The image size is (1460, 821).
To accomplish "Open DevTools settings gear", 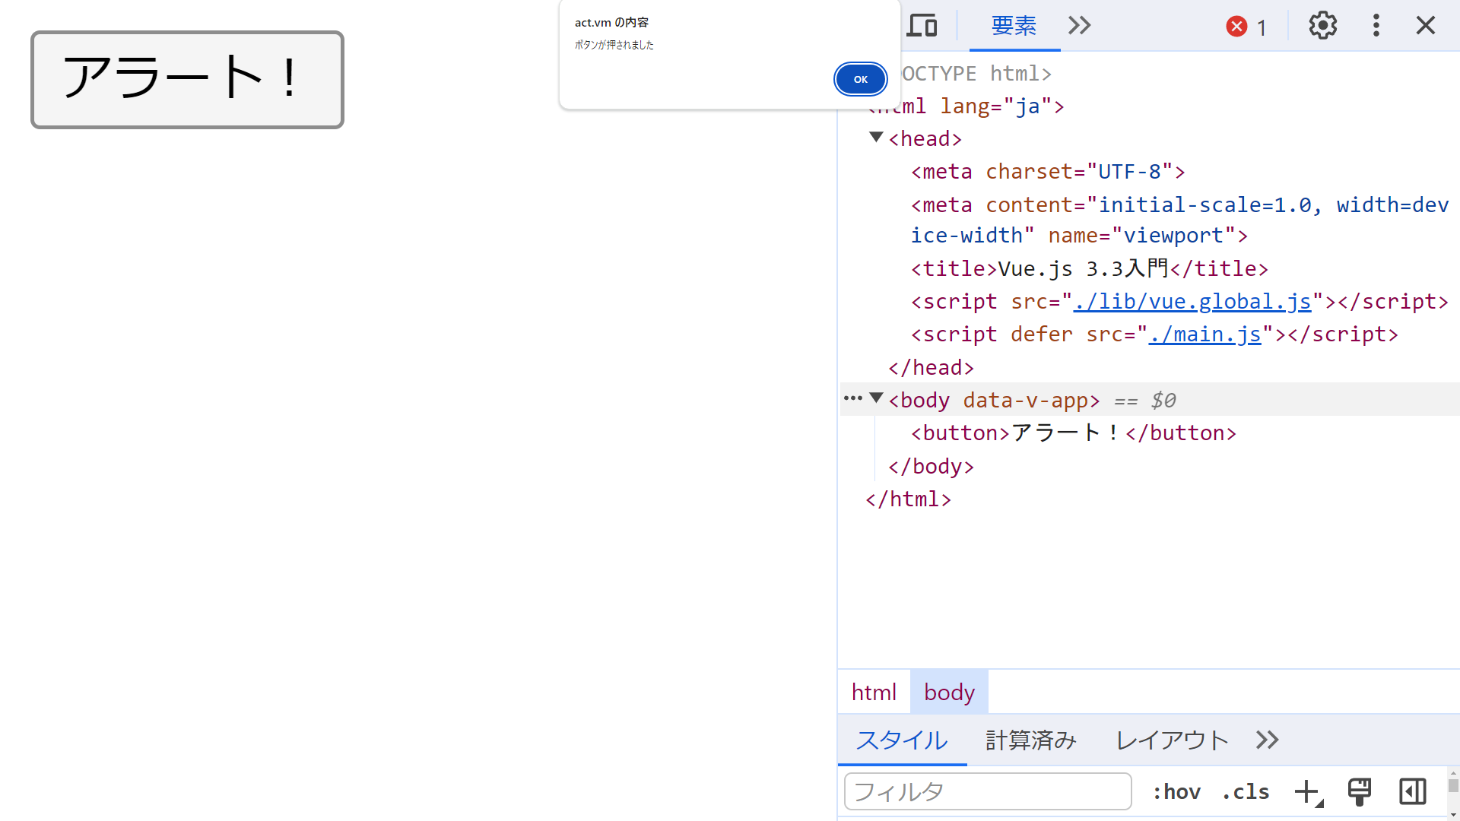I will (x=1322, y=26).
